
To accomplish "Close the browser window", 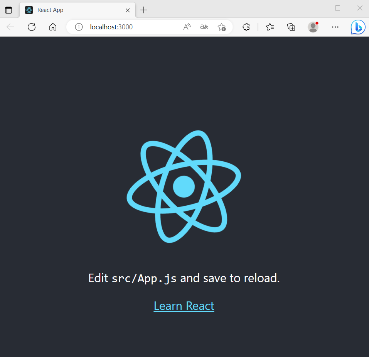I will [360, 8].
